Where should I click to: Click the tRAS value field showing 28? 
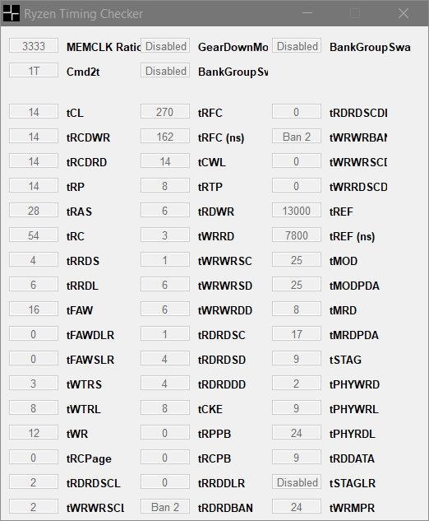point(34,211)
